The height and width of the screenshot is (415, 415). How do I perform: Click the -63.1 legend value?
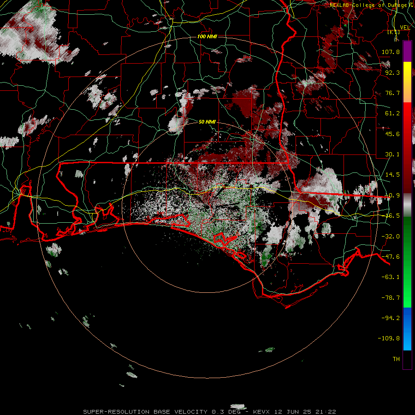[x=391, y=277]
